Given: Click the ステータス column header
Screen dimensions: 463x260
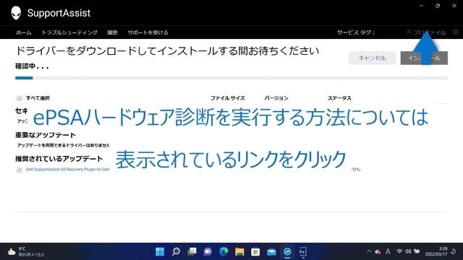Looking at the screenshot, I should tap(339, 98).
